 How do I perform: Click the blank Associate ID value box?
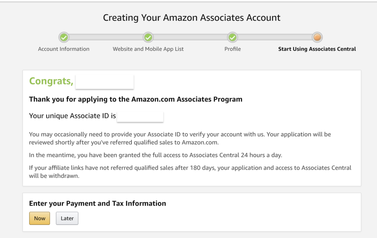[140, 116]
